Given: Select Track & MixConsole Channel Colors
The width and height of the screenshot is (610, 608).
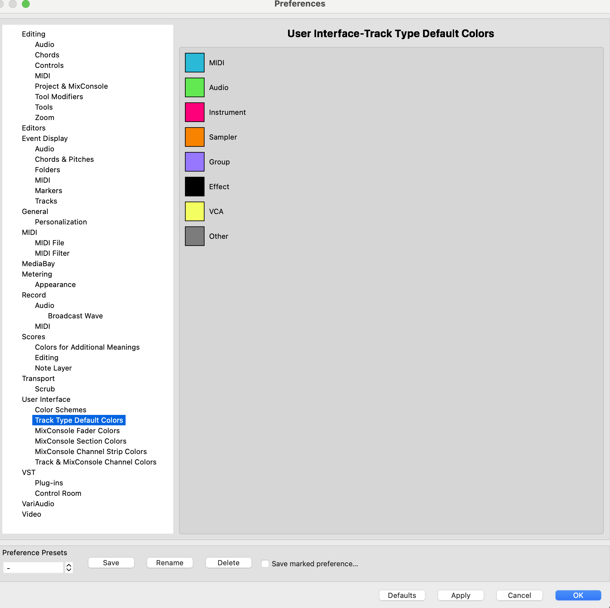Looking at the screenshot, I should click(x=96, y=462).
